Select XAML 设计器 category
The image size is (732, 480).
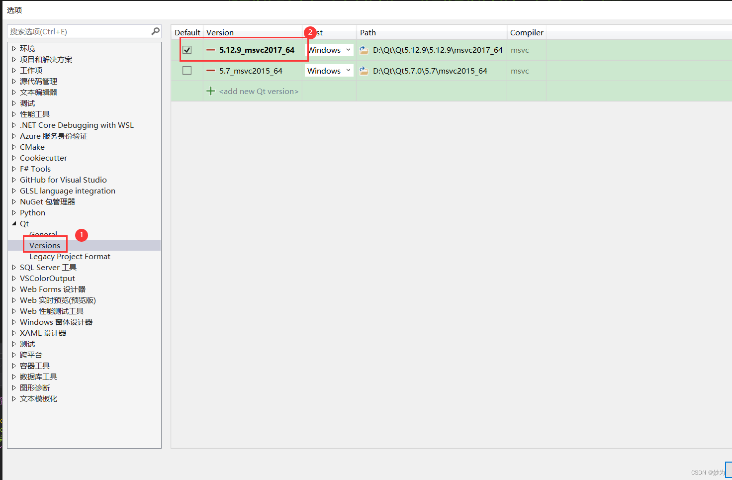43,333
